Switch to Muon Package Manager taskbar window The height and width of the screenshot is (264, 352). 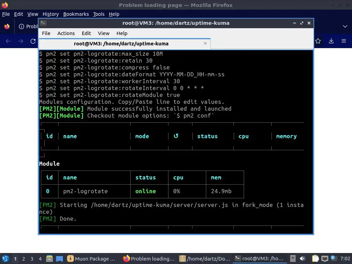pos(91,259)
